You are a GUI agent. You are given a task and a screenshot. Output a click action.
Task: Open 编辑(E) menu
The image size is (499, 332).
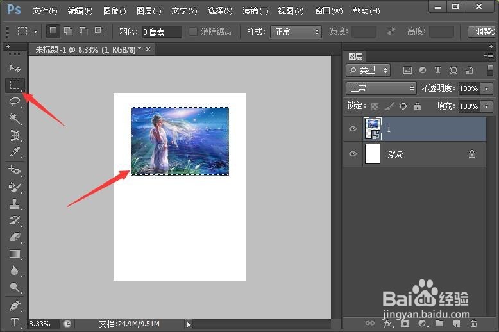[x=80, y=11]
